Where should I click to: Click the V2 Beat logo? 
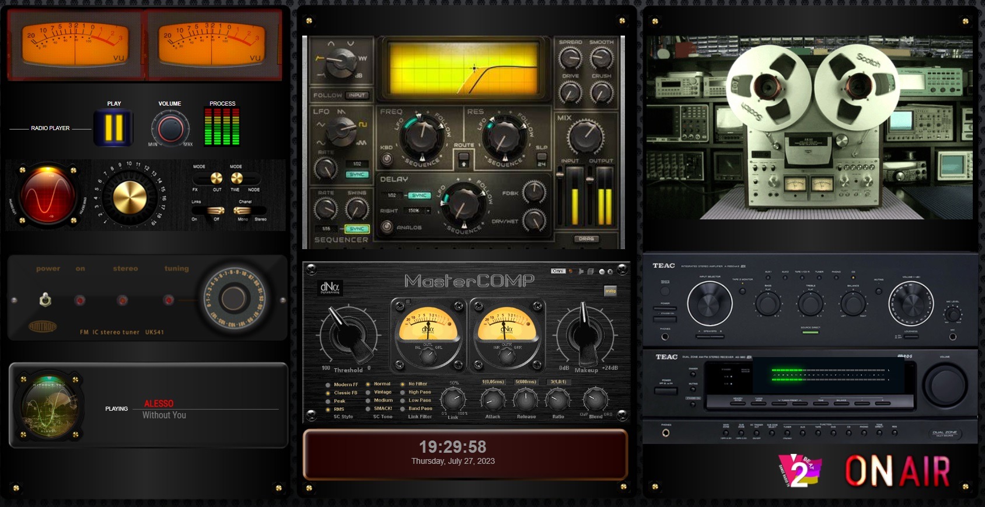(x=800, y=470)
